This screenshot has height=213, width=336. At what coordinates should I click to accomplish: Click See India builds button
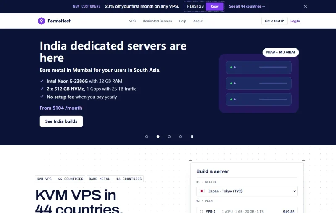click(x=61, y=121)
